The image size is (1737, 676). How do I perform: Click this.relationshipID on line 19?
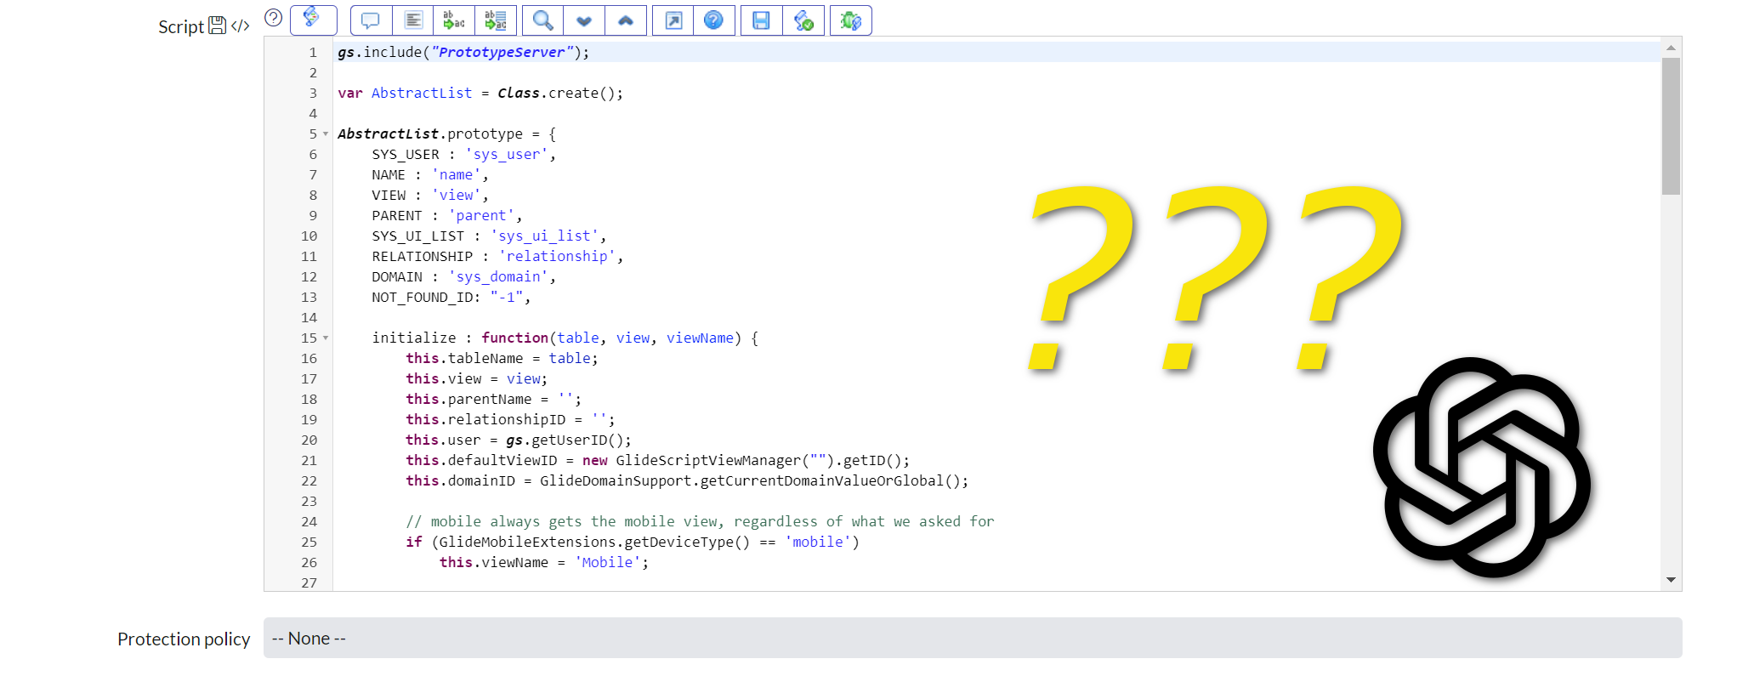click(x=485, y=420)
